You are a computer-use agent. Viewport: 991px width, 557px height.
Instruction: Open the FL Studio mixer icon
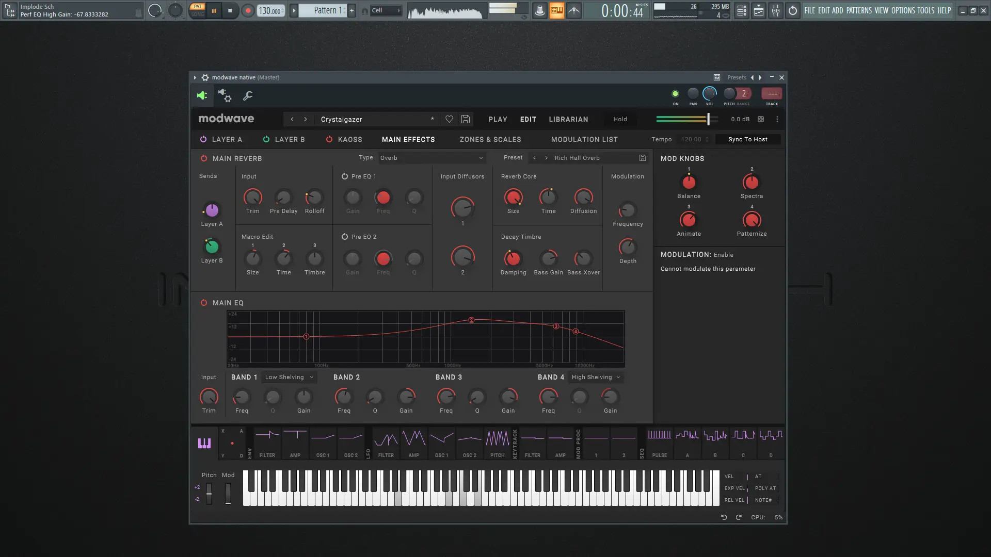click(776, 10)
